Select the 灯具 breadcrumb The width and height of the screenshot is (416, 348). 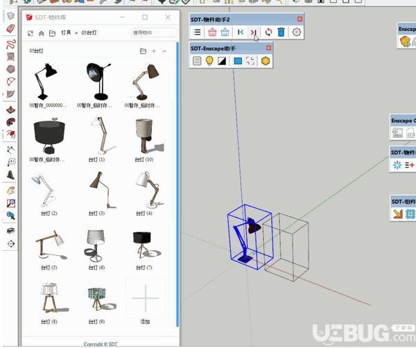click(x=66, y=33)
